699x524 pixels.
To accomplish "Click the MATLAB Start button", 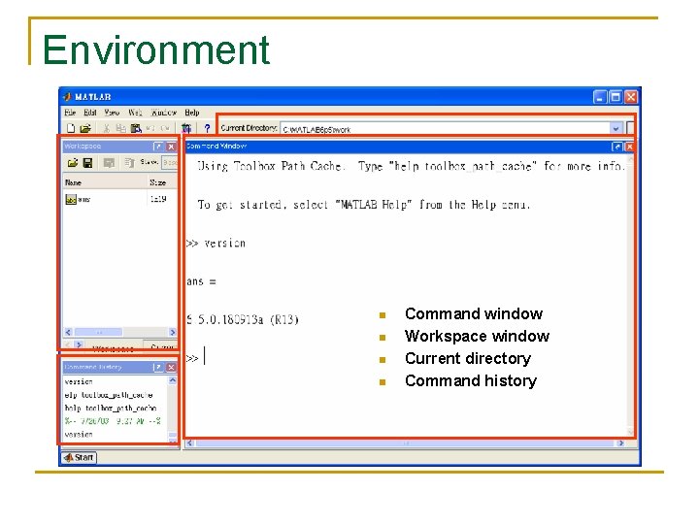I will click(x=79, y=457).
